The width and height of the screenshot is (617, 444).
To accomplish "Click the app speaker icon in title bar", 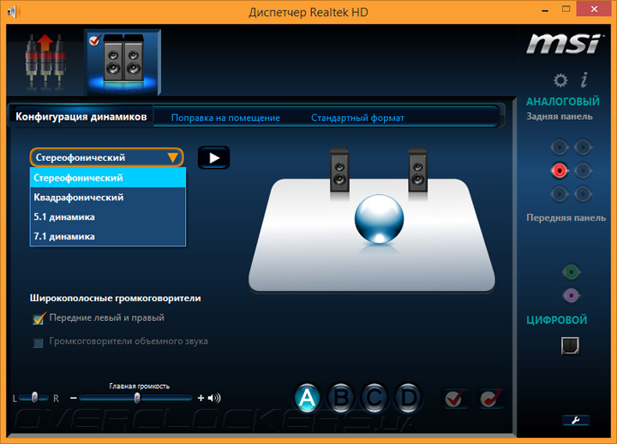I will pyautogui.click(x=14, y=11).
